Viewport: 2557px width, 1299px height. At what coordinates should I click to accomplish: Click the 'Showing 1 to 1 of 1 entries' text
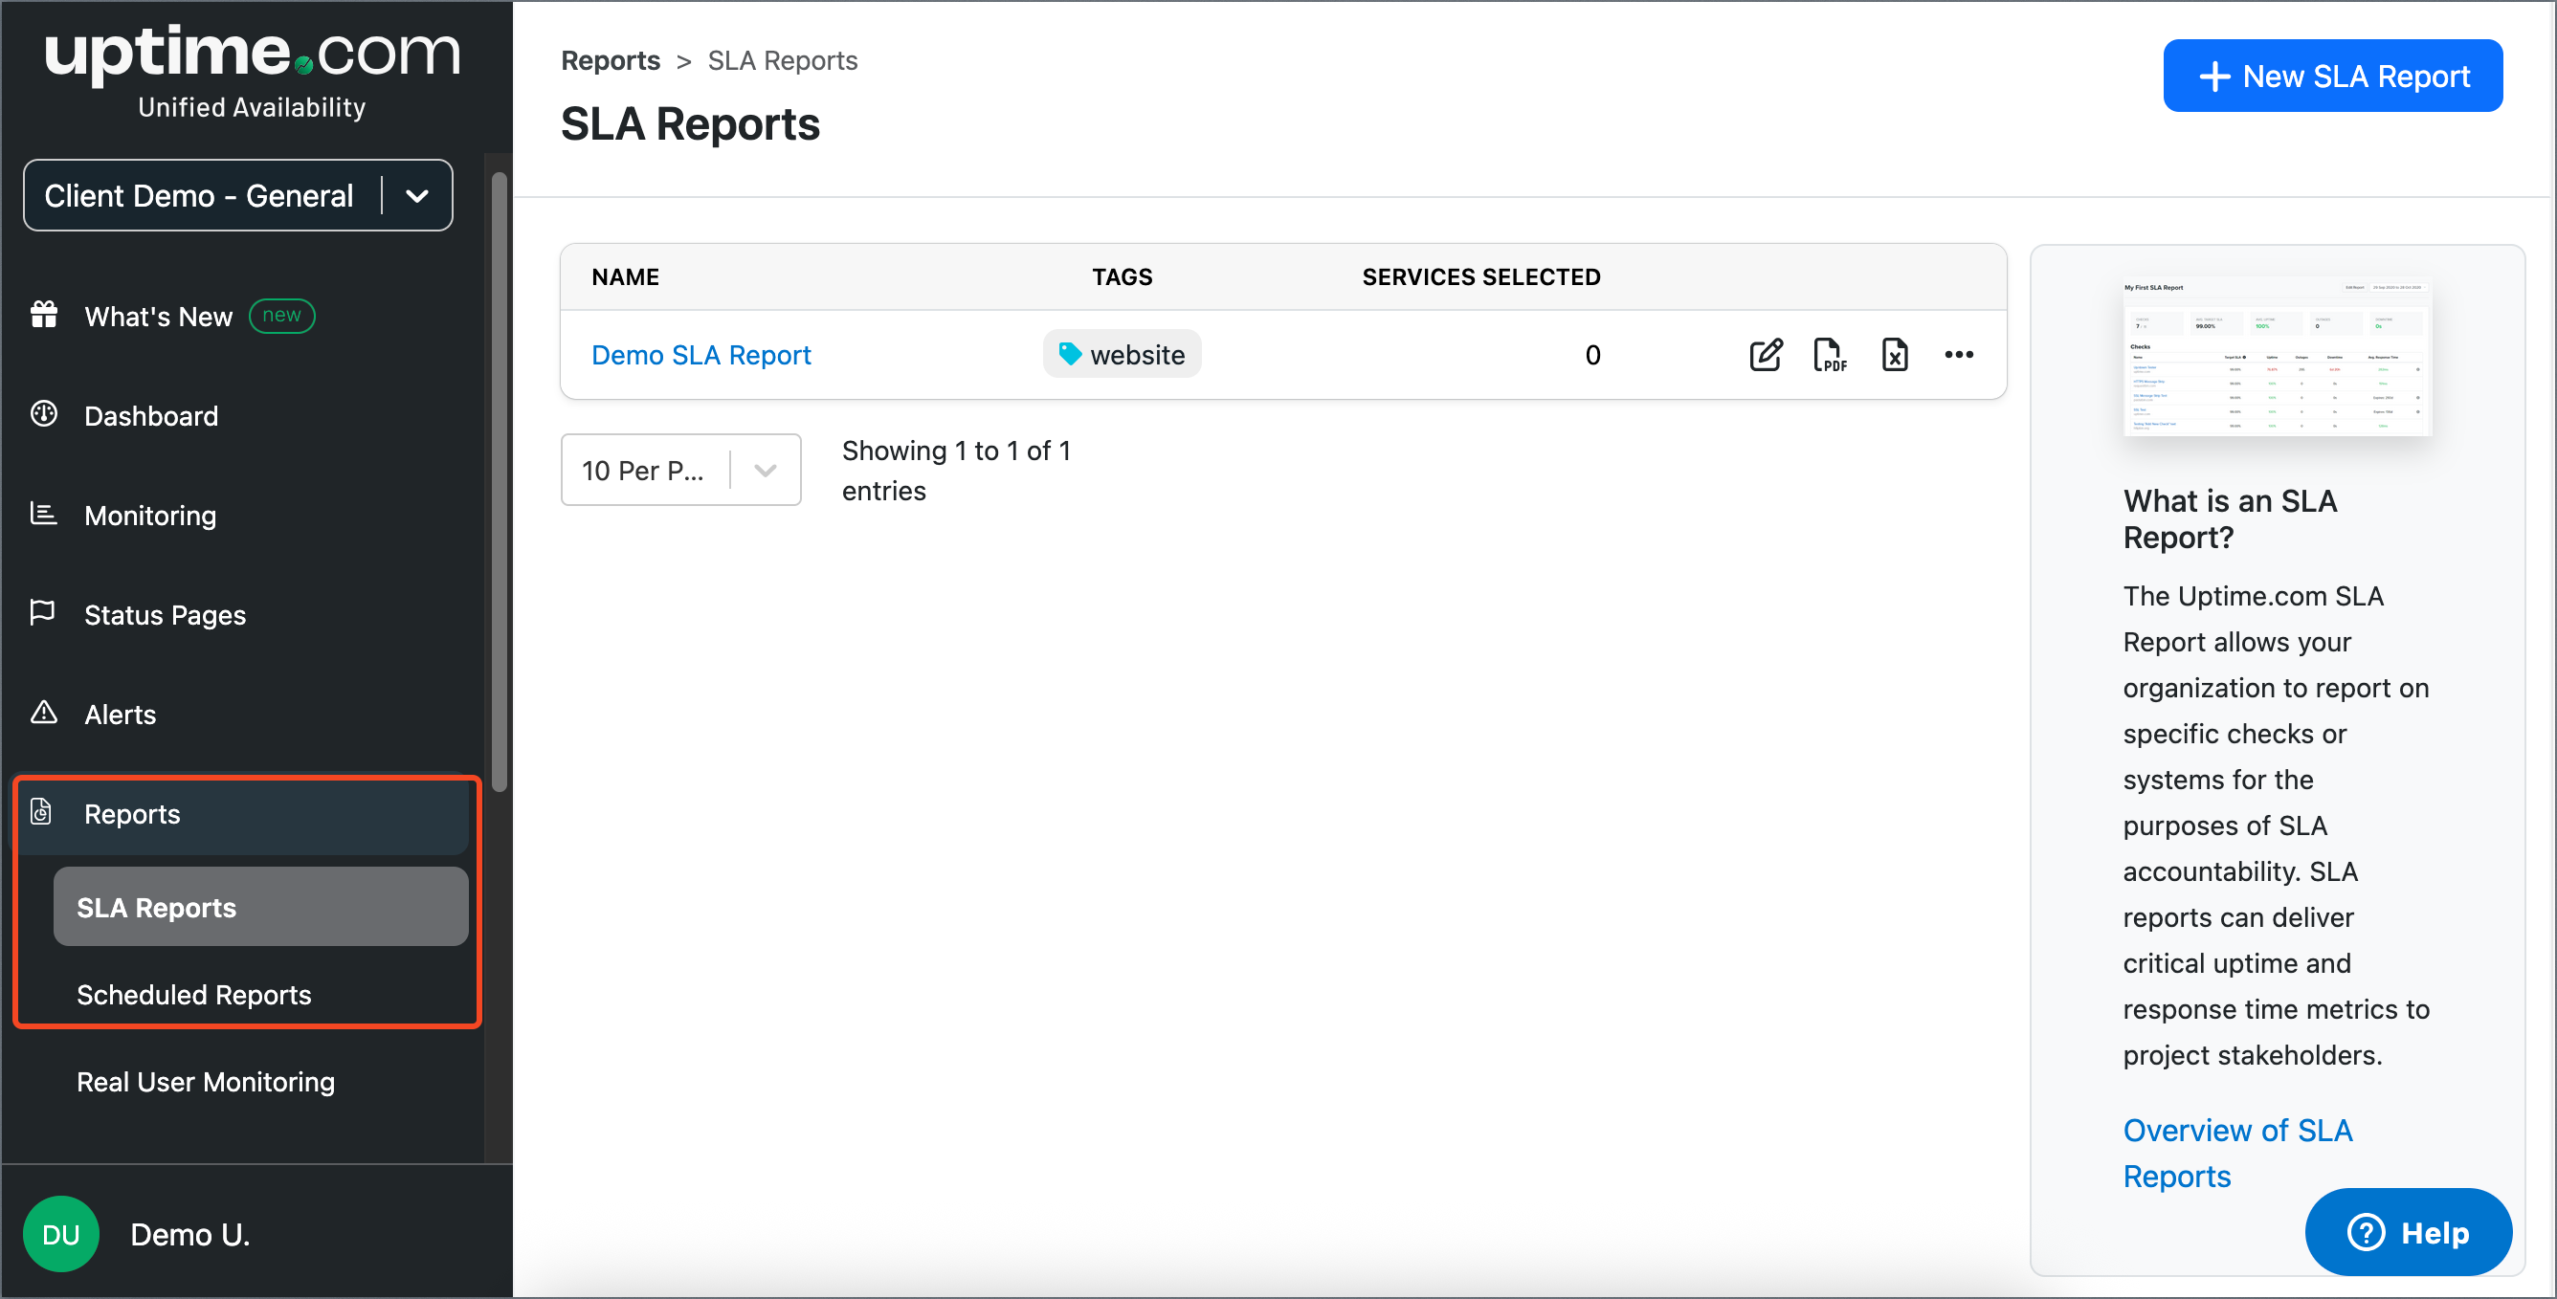pyautogui.click(x=956, y=471)
